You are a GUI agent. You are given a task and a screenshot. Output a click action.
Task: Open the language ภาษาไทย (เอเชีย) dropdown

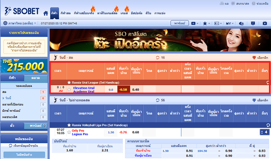[22, 23]
